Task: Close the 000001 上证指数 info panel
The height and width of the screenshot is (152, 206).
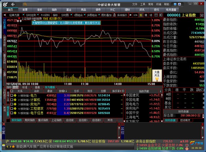Action: click(202, 15)
